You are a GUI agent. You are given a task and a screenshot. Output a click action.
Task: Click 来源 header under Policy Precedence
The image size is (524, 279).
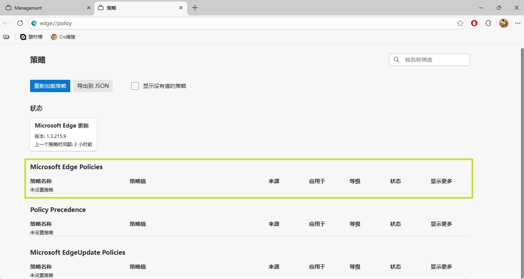coord(274,224)
